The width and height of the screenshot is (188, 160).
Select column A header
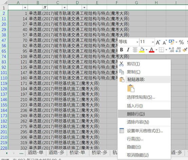(18, 2)
